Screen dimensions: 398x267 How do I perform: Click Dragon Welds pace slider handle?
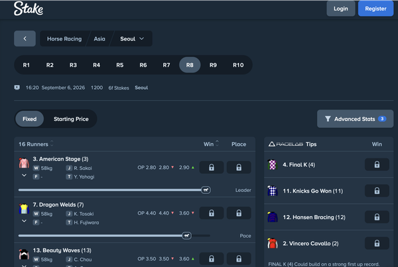pos(186,236)
